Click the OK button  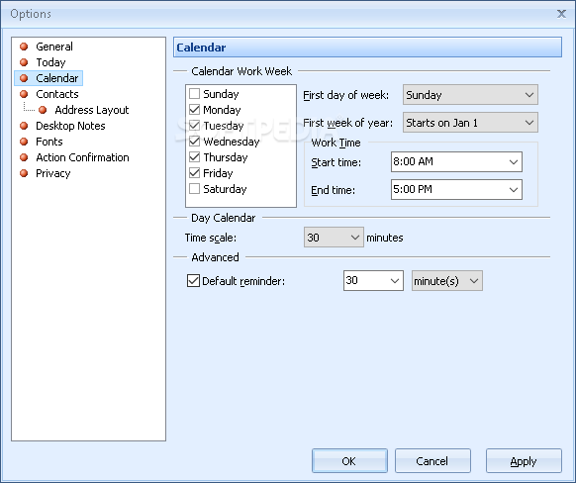349,460
